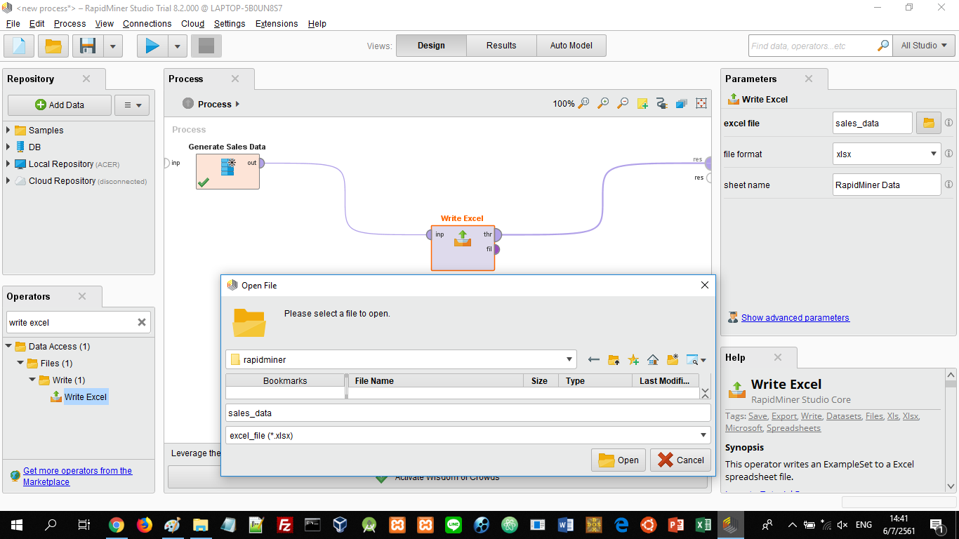Add current folder to bookmarks star icon
The image size is (959, 539).
633,360
